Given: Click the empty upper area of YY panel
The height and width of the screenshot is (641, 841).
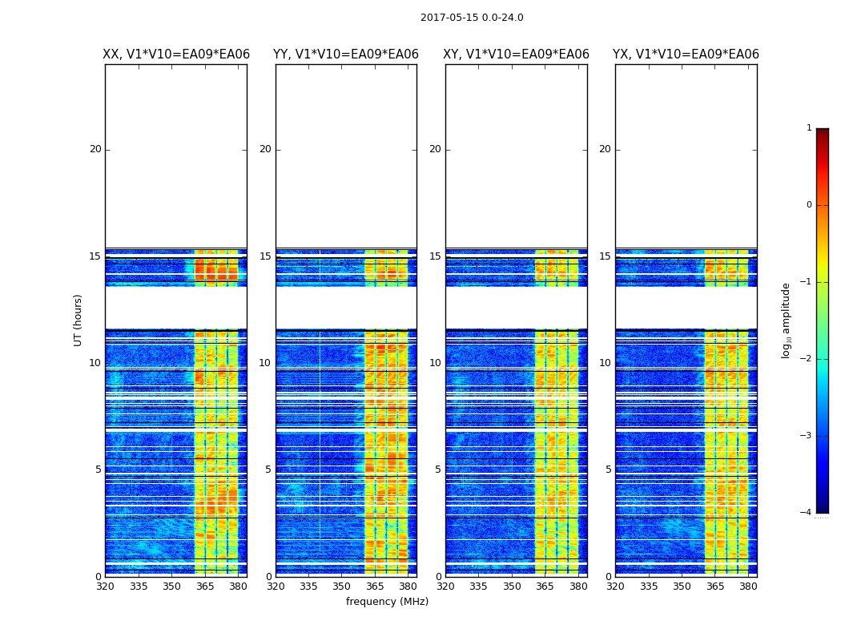Looking at the screenshot, I should click(x=347, y=156).
